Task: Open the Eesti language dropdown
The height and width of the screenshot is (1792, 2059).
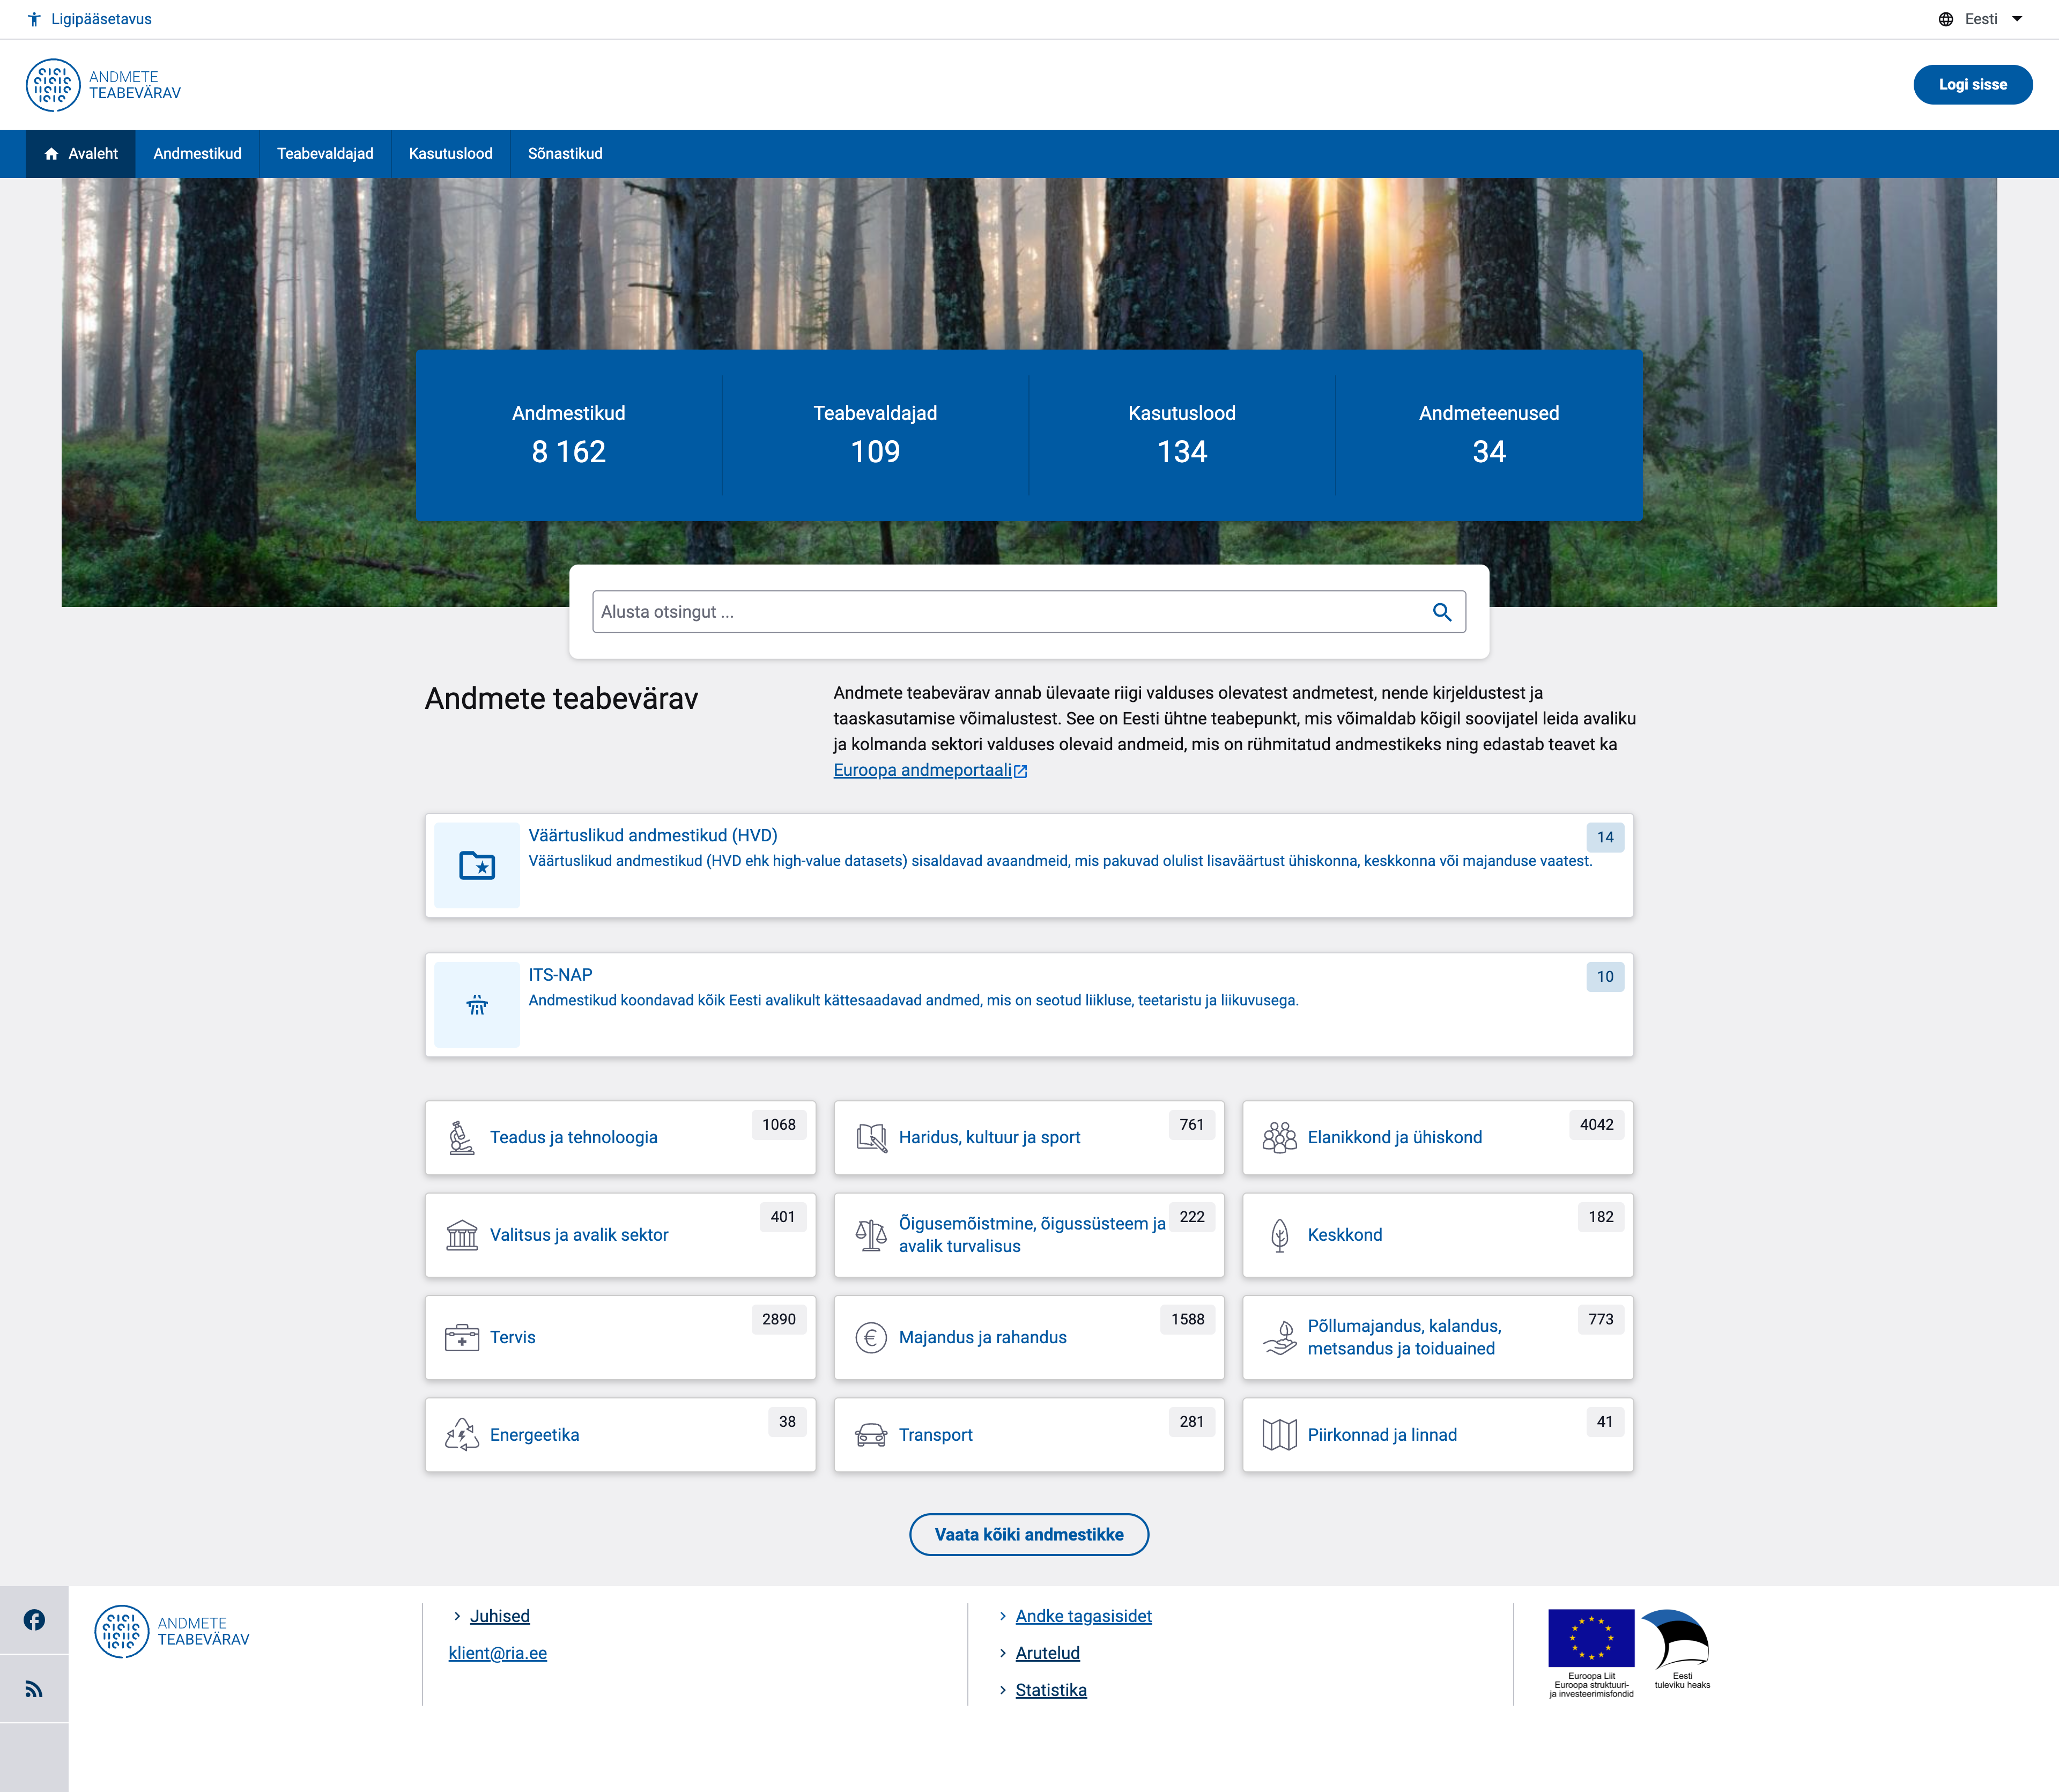Action: (x=1980, y=19)
